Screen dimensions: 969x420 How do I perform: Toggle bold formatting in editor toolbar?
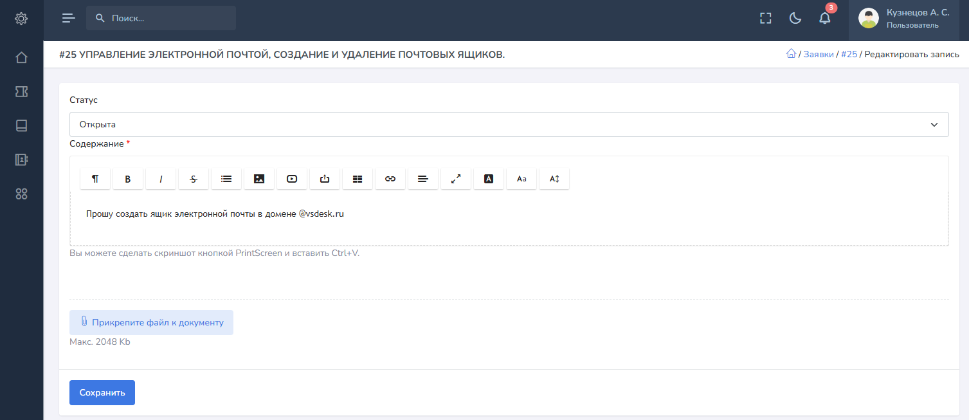pos(128,179)
